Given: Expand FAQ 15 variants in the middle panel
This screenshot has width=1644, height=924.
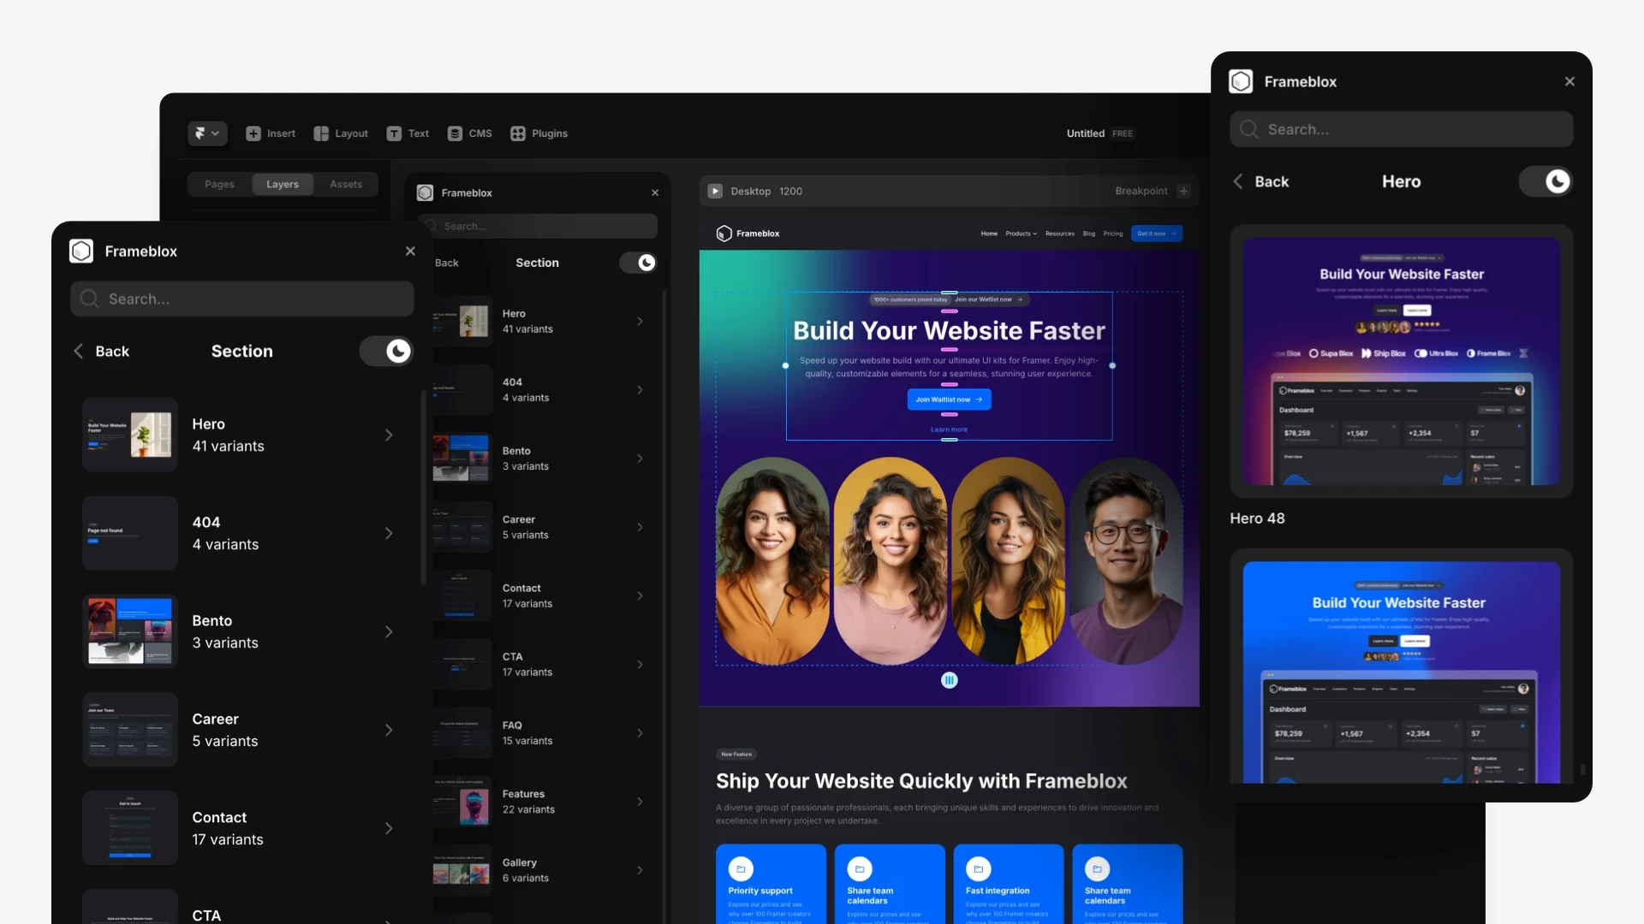Looking at the screenshot, I should tap(640, 732).
